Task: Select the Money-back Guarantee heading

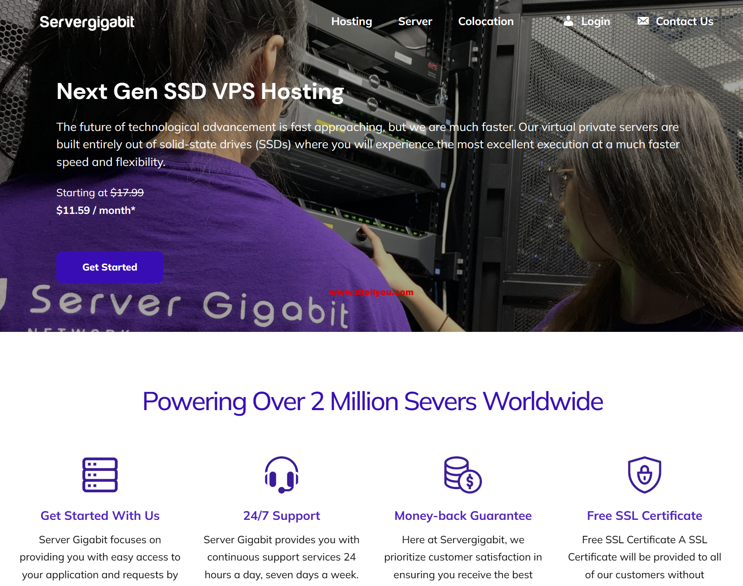Action: pos(463,516)
